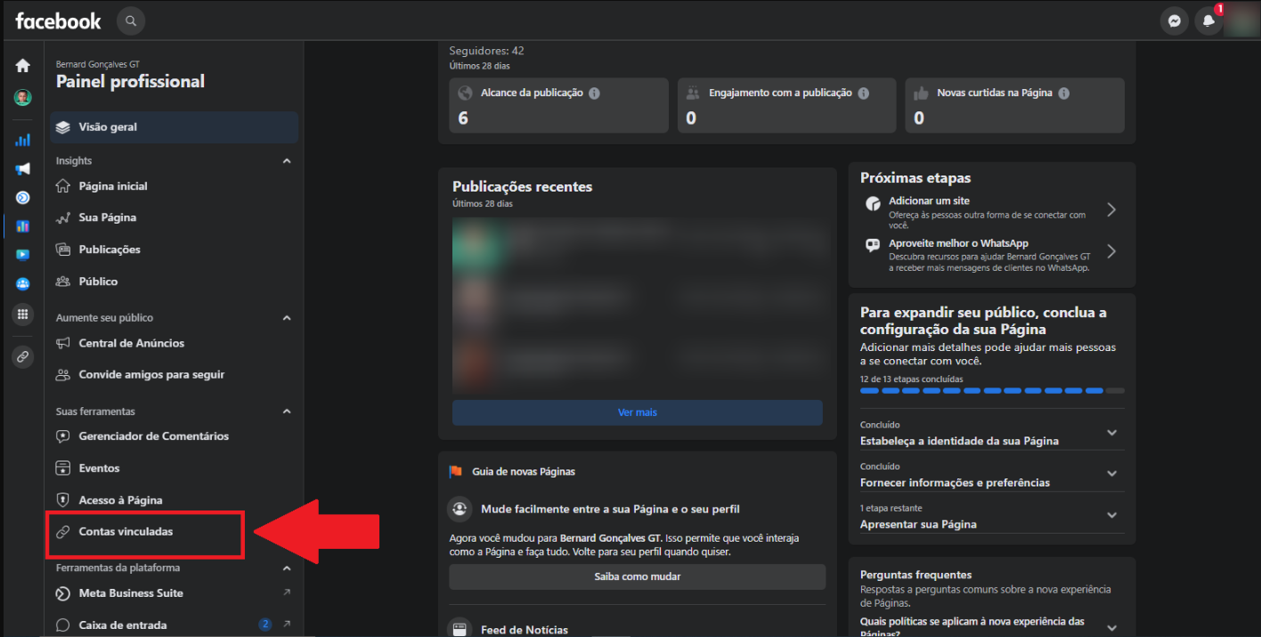Click the Publicações recentes heading
Image resolution: width=1261 pixels, height=637 pixels.
(x=523, y=187)
